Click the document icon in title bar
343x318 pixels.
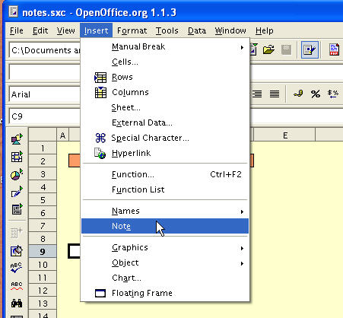click(13, 11)
